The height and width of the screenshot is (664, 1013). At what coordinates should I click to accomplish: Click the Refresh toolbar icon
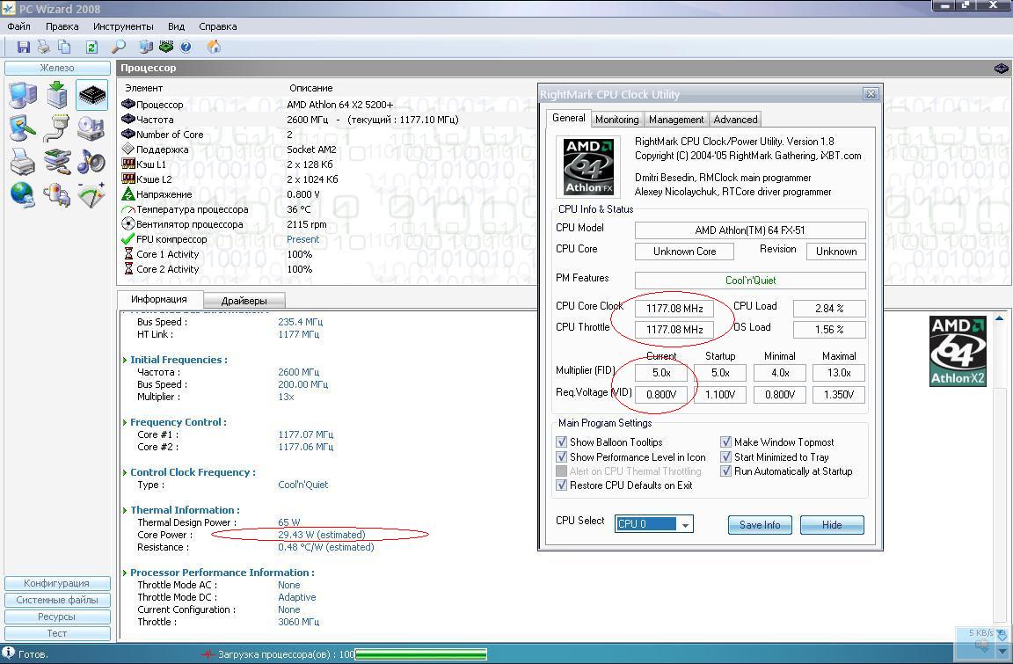[91, 47]
